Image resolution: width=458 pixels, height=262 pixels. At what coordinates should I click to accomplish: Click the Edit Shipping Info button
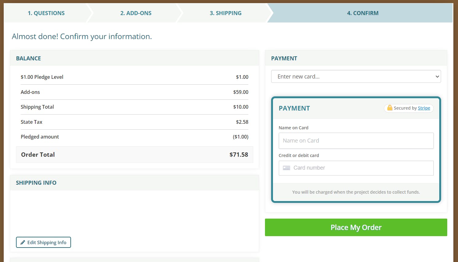[43, 242]
